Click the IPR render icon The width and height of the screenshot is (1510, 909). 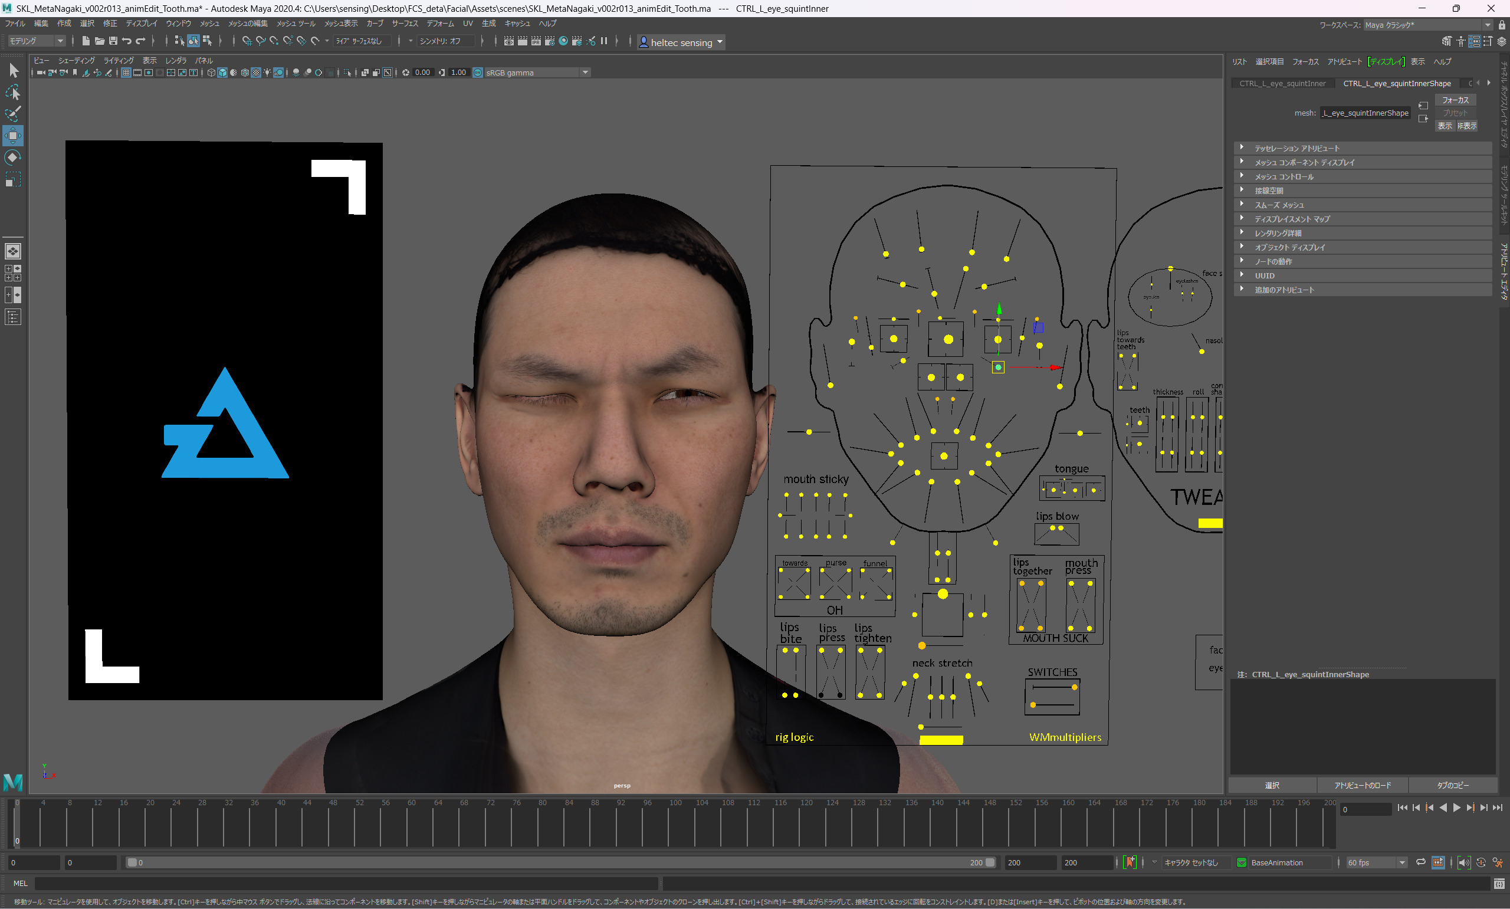click(536, 41)
